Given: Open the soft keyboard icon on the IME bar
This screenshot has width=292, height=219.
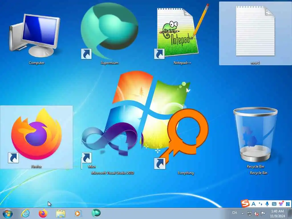Looking at the screenshot, I should point(274,204).
